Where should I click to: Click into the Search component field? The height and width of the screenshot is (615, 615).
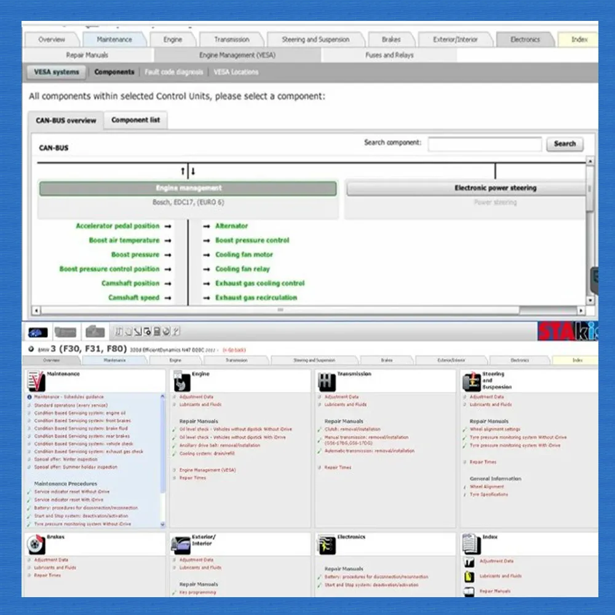click(485, 144)
